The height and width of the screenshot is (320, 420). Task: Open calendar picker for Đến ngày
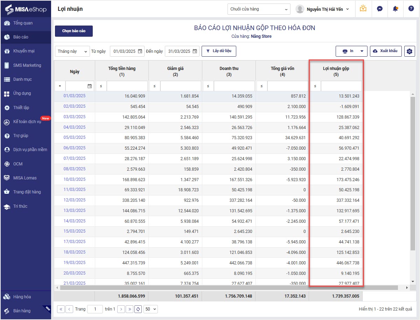coord(195,51)
